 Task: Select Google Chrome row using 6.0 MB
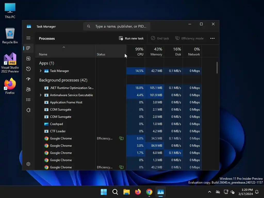(x=118, y=153)
